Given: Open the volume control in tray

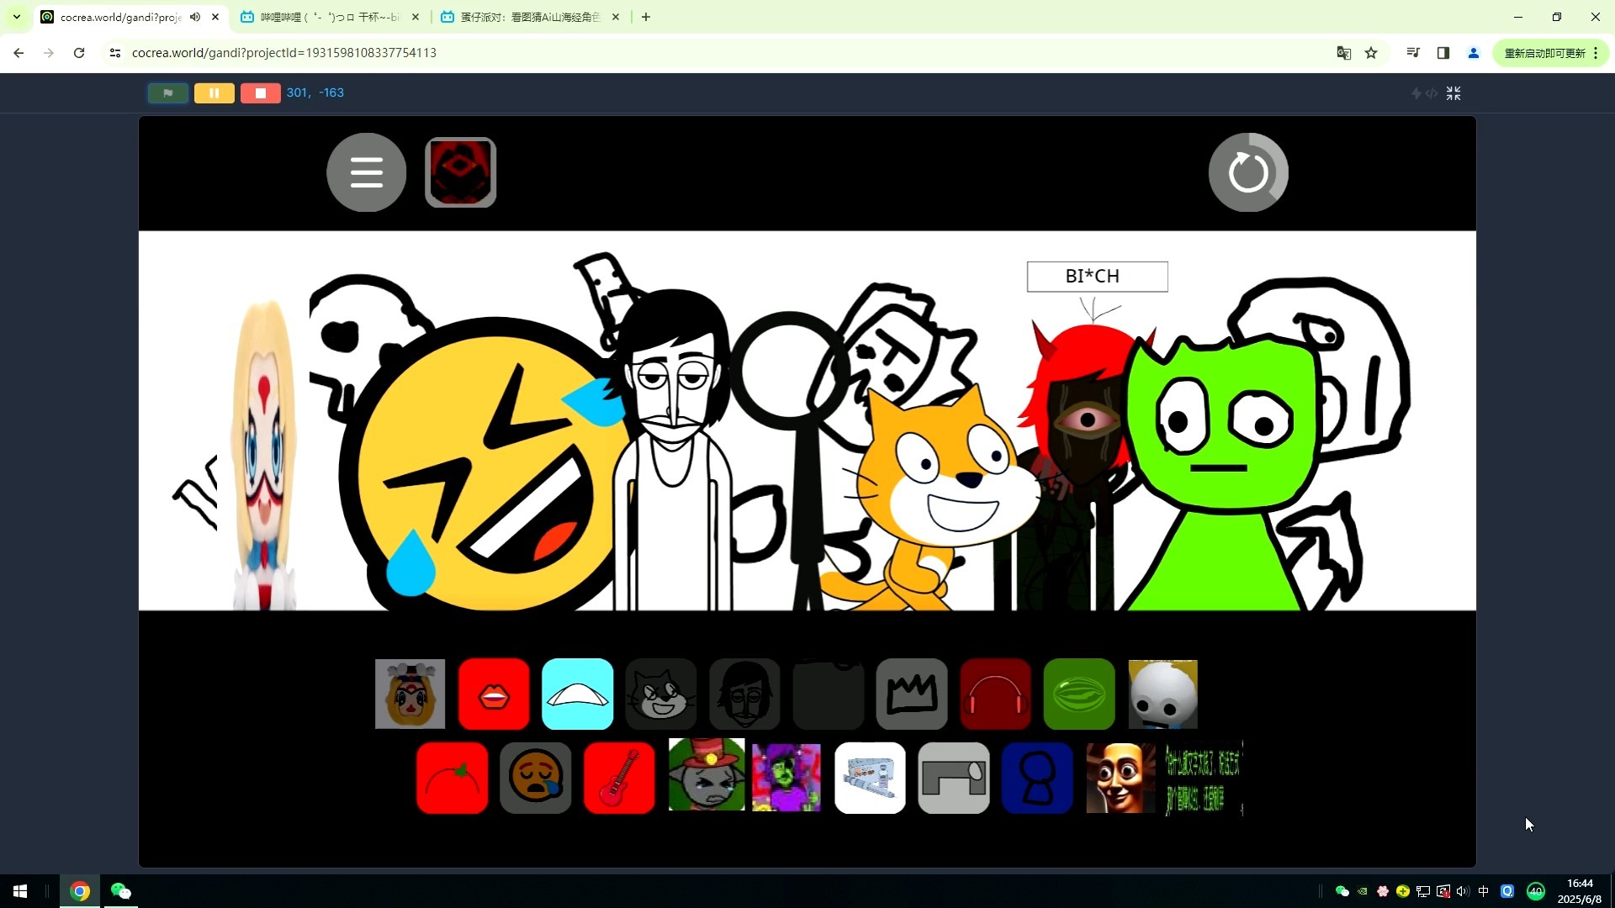Looking at the screenshot, I should point(1463,891).
